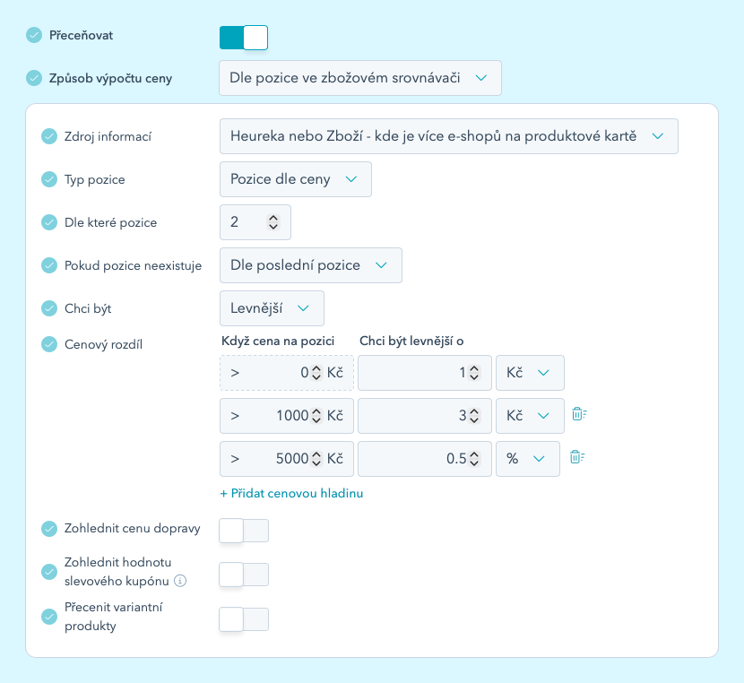744x683 pixels.
Task: Delete the 1000 Kč price level row
Action: pos(579,414)
